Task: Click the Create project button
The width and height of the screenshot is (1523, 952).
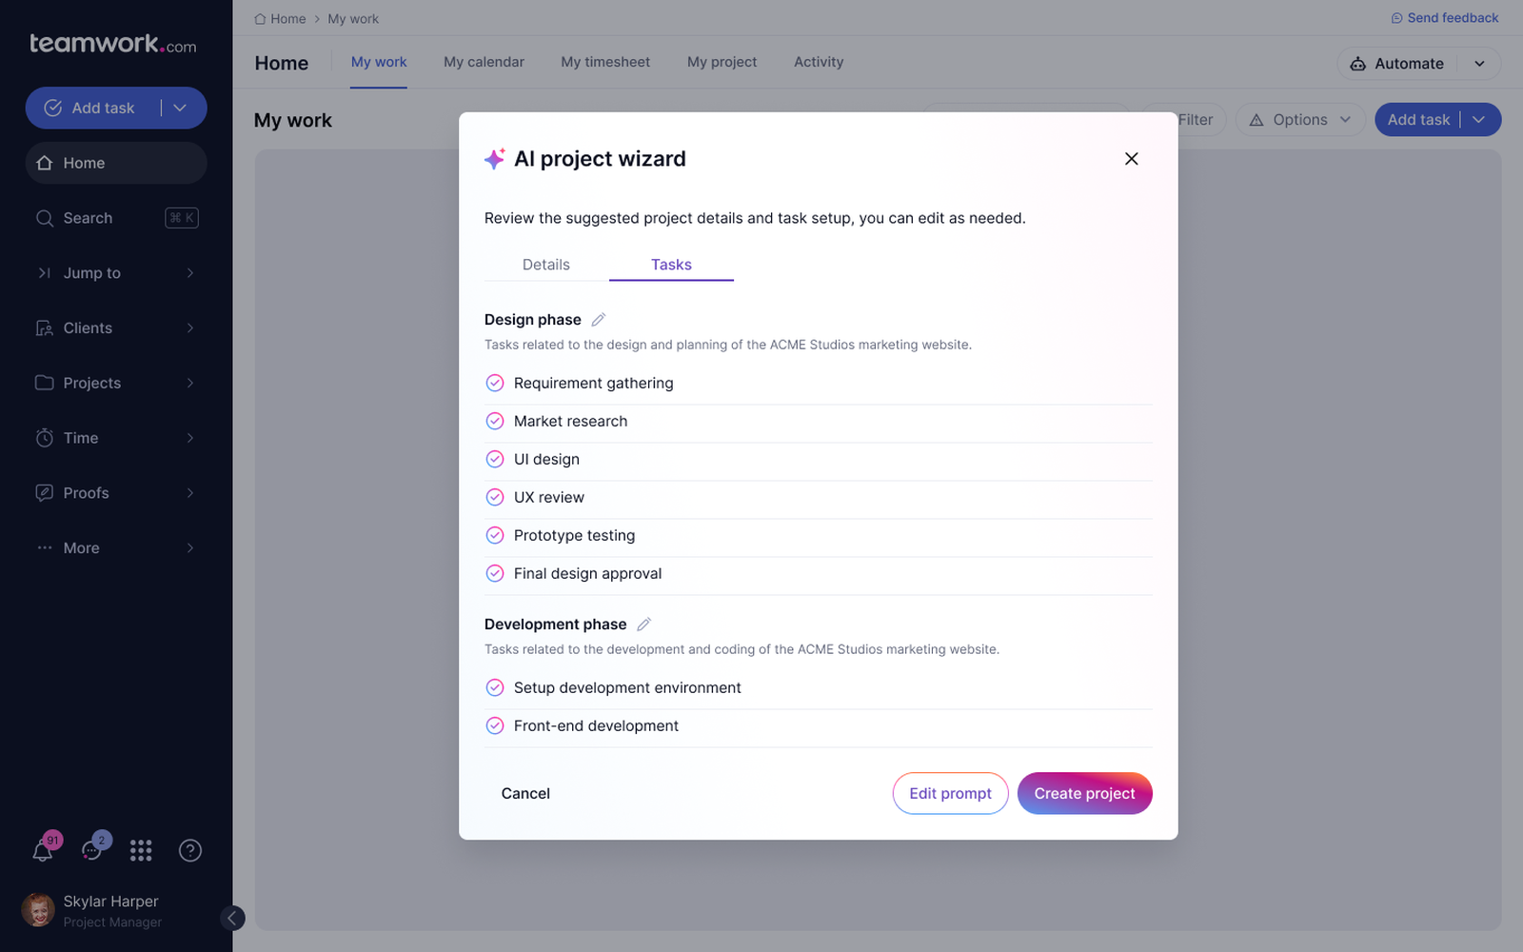Action: 1084,793
